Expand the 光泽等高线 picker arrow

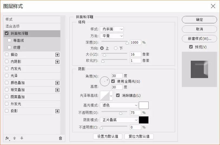[111, 96]
